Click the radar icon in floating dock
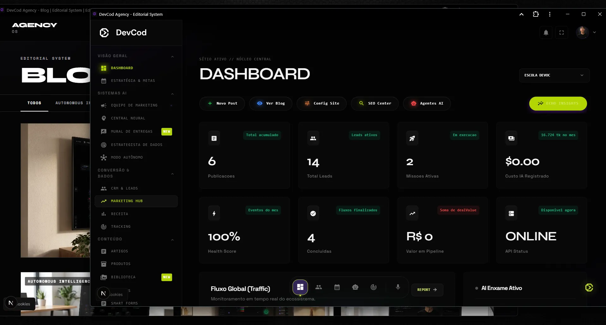The width and height of the screenshot is (606, 325). [x=374, y=287]
